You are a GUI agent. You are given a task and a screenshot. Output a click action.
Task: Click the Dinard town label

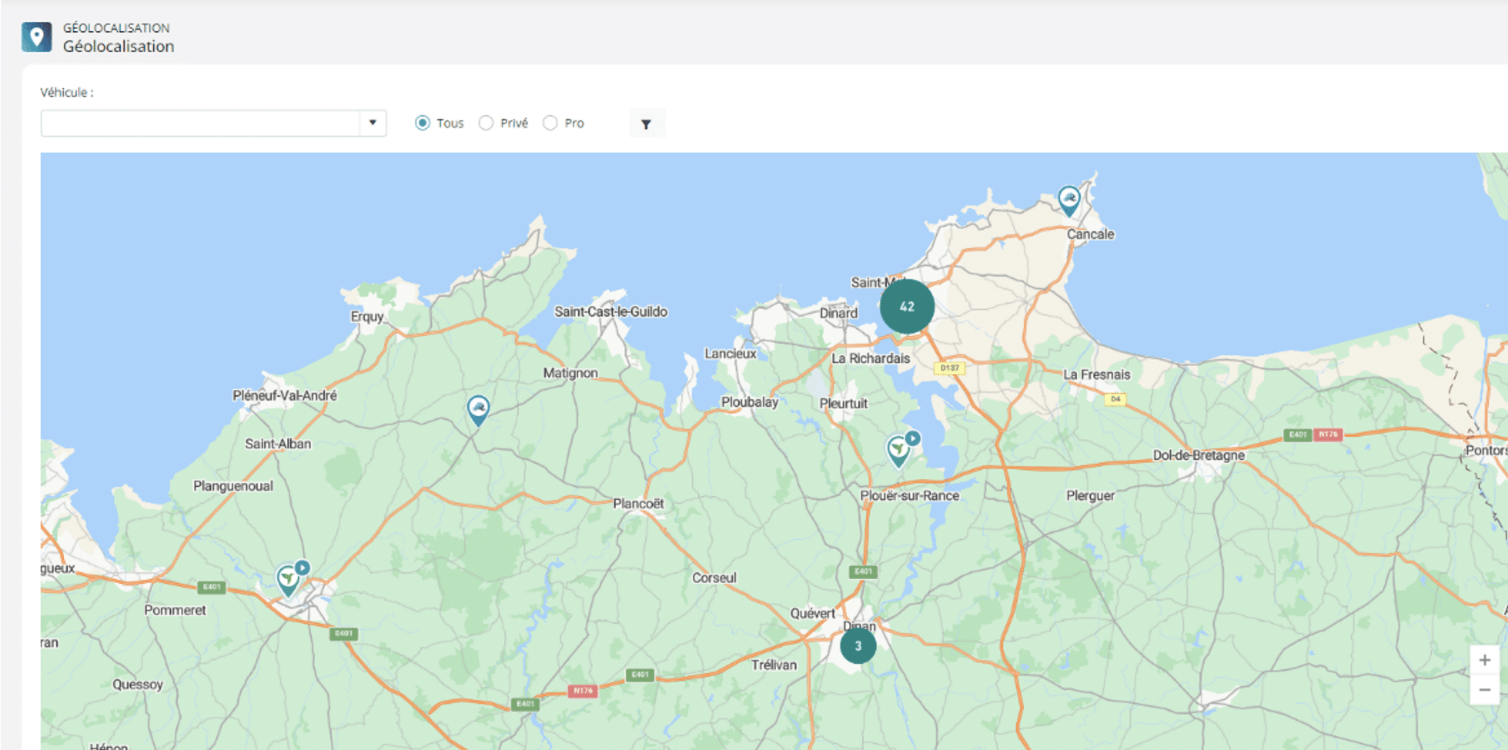click(838, 313)
